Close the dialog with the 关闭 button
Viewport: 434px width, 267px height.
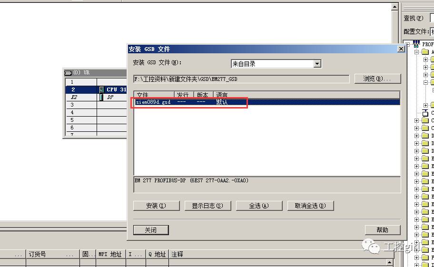point(151,230)
